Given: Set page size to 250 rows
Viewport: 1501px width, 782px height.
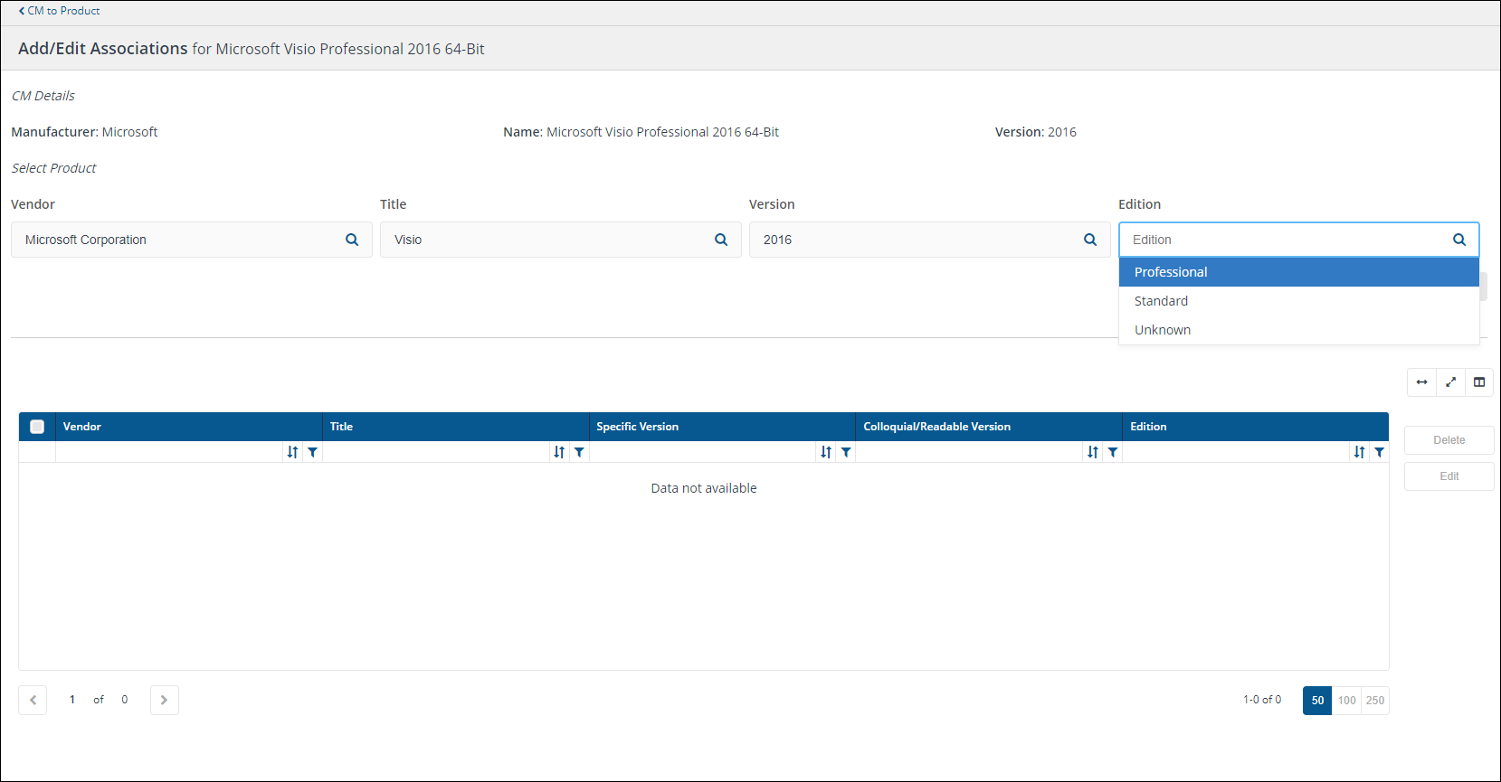Looking at the screenshot, I should (1375, 701).
